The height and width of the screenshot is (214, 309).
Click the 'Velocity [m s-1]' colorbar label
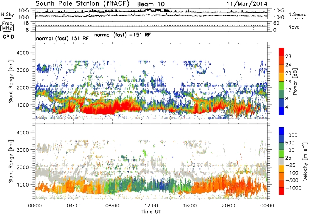[x=305, y=161]
